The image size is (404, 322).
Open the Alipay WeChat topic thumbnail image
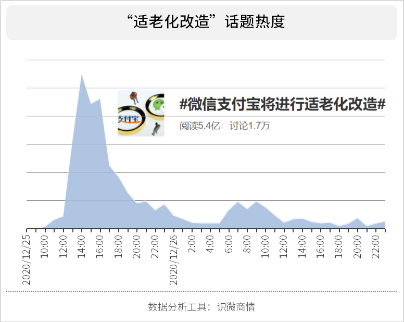click(141, 113)
